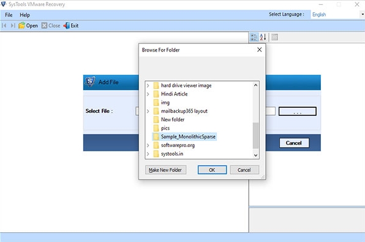Select the pics folder
Viewport: 365px width, 242px height.
[x=165, y=128]
